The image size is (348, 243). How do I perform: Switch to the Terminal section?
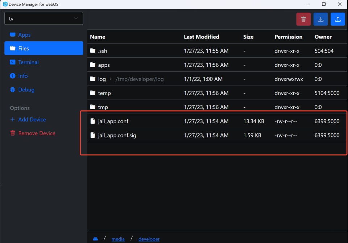click(x=28, y=62)
